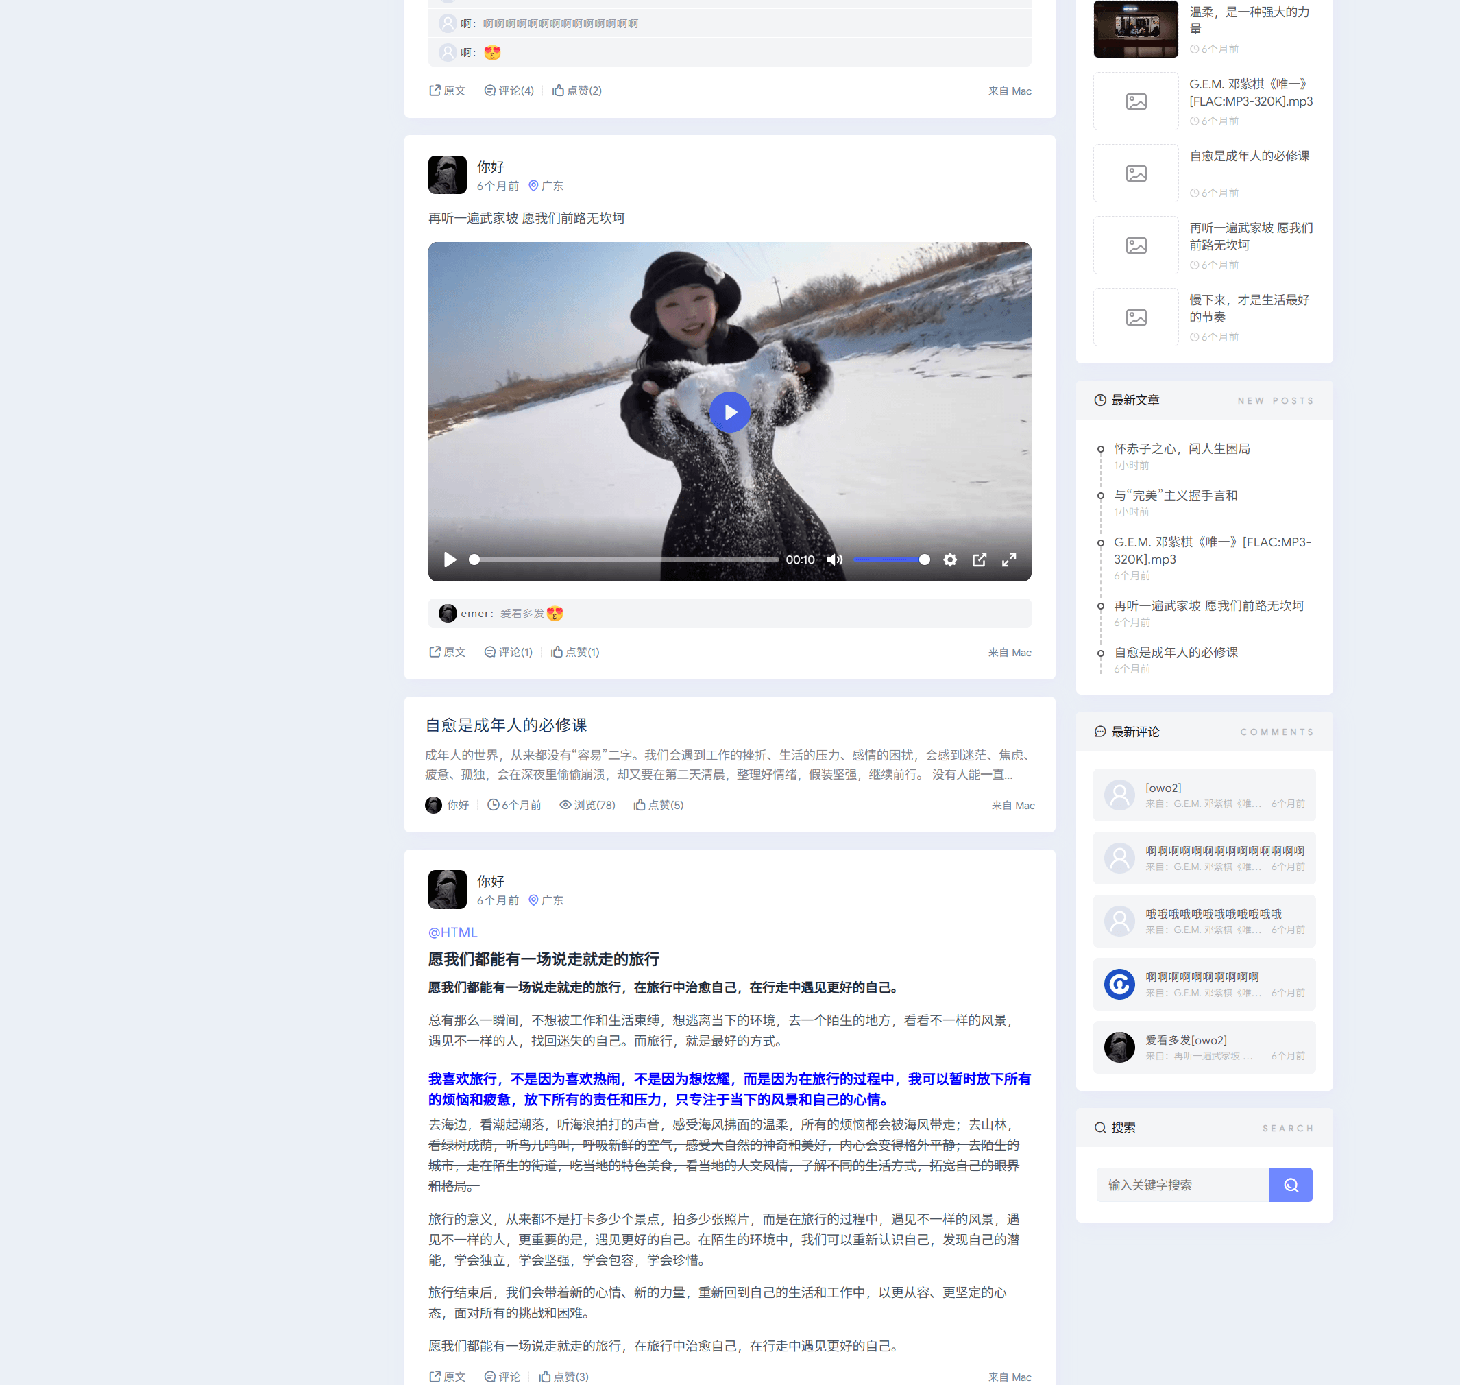Screen dimensions: 1460x1385
Task: Like the video post 点赞(1)
Action: pyautogui.click(x=575, y=652)
